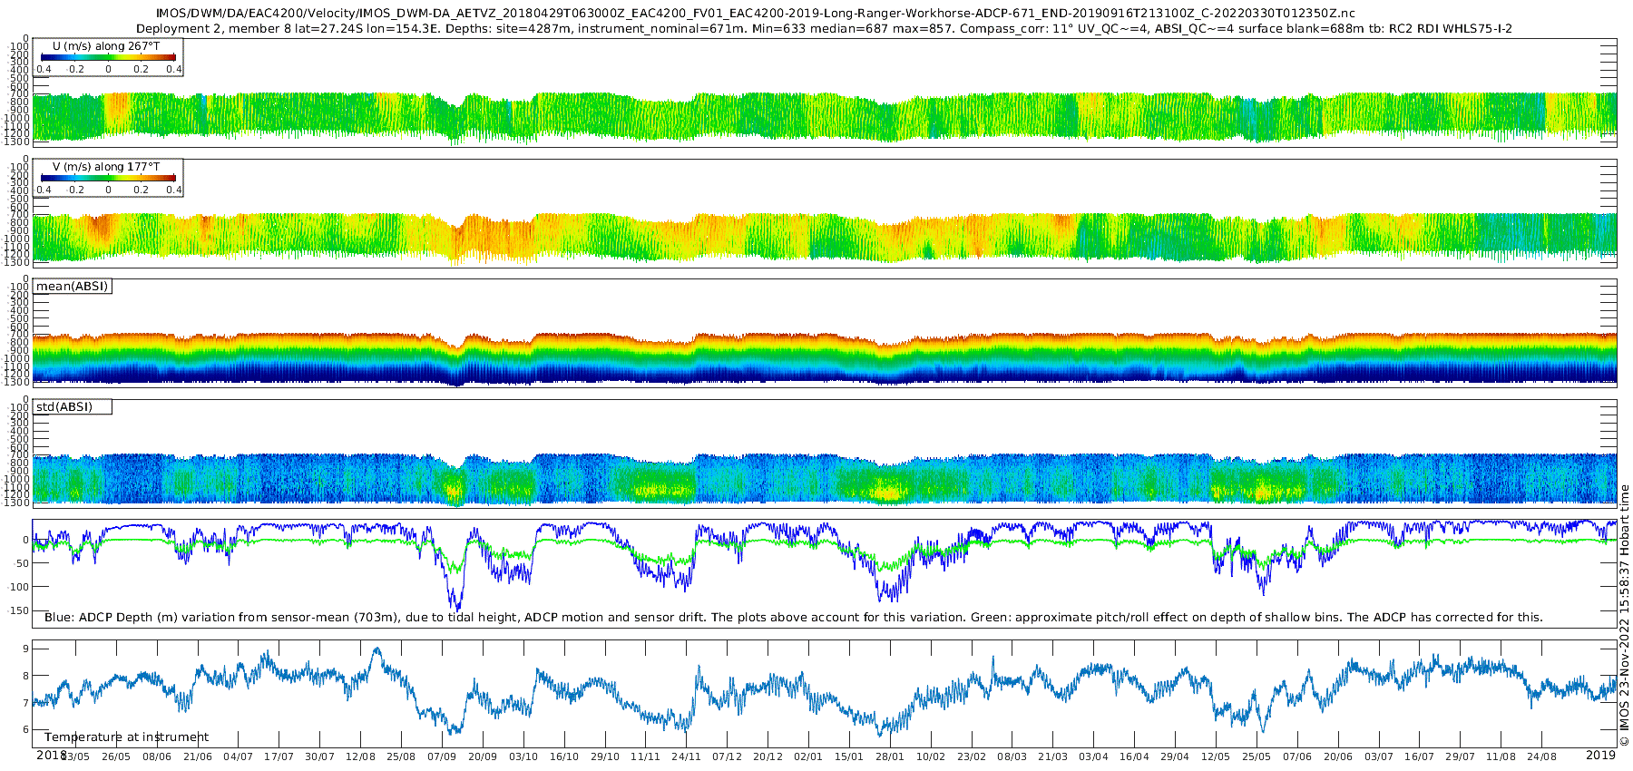Screen dimensions: 1633x771
Task: Click the 03/05 date tick label
Action: (x=75, y=756)
